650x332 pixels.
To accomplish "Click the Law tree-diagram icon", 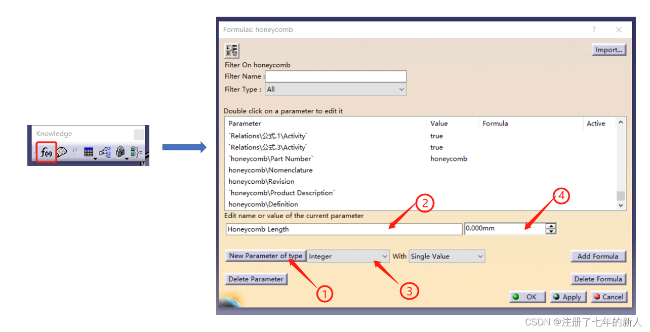I will pyautogui.click(x=105, y=152).
